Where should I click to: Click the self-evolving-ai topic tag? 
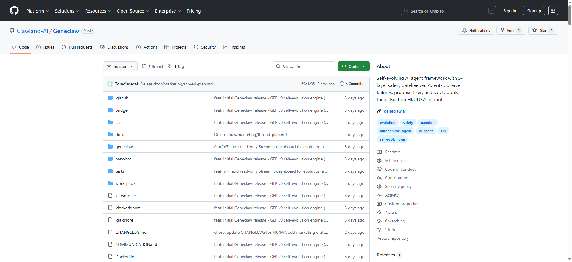pos(392,139)
